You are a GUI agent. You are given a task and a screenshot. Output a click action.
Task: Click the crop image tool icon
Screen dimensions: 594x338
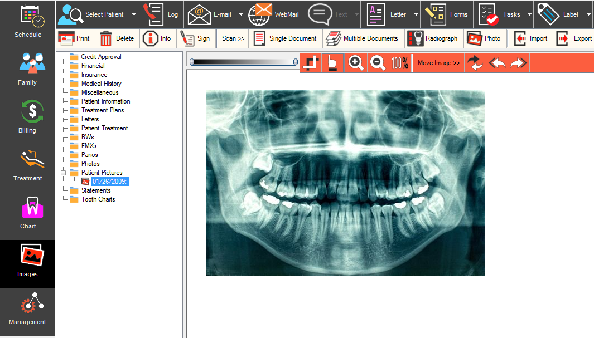click(311, 63)
